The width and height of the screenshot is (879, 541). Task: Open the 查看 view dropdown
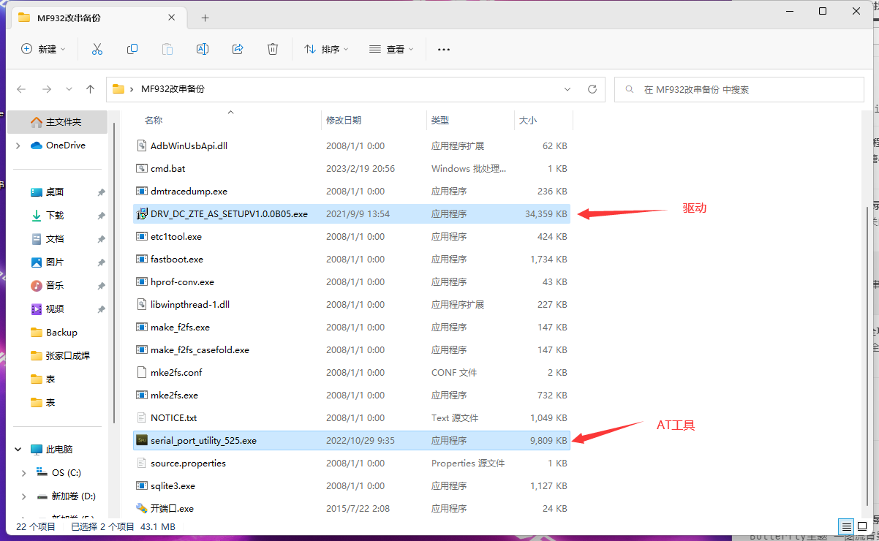(x=391, y=49)
